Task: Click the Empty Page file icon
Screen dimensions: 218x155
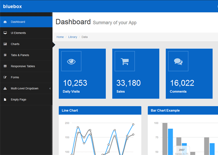Action: 5,99
